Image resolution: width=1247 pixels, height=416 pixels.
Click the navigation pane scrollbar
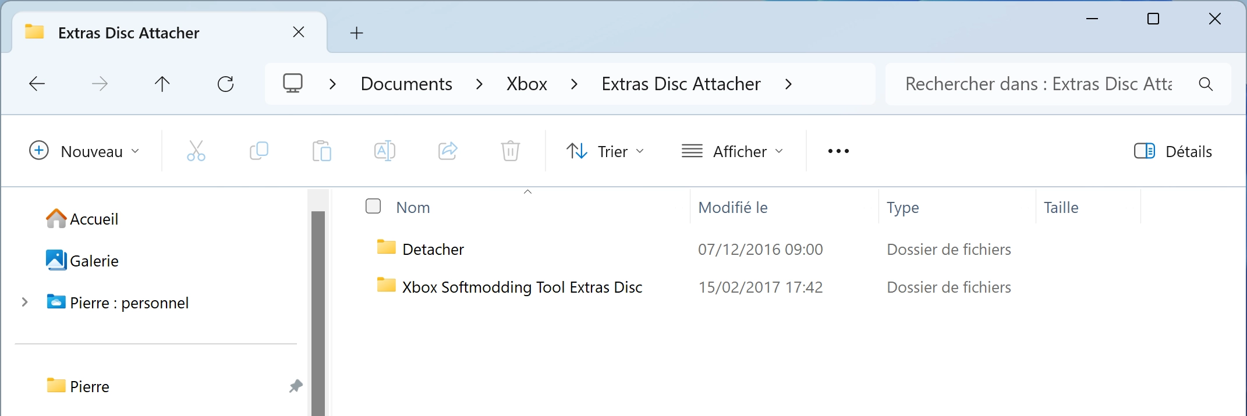click(x=318, y=313)
